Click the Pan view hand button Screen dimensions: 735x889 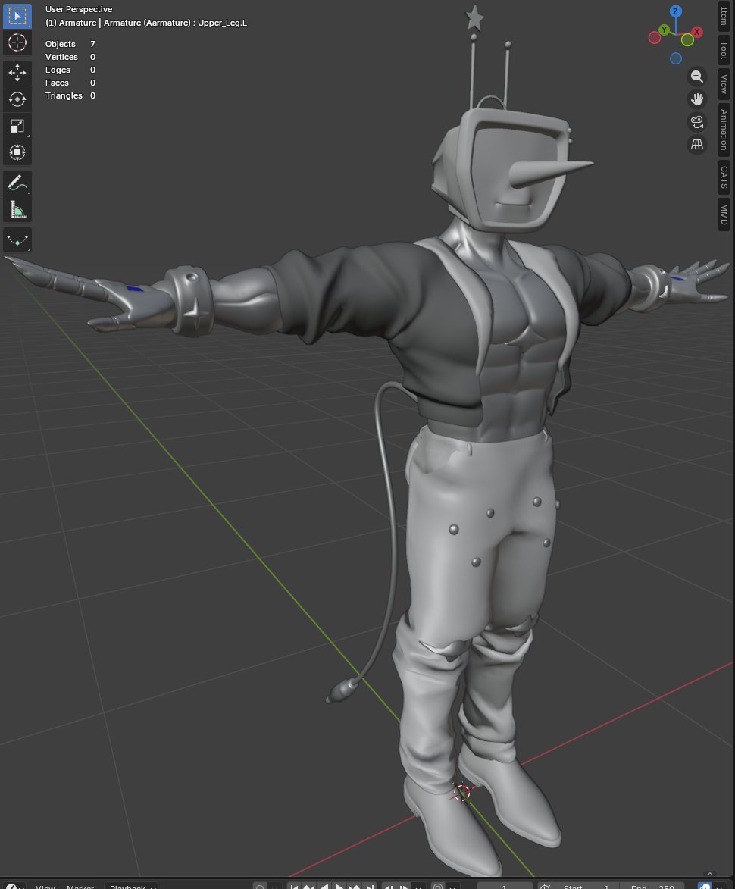point(697,99)
